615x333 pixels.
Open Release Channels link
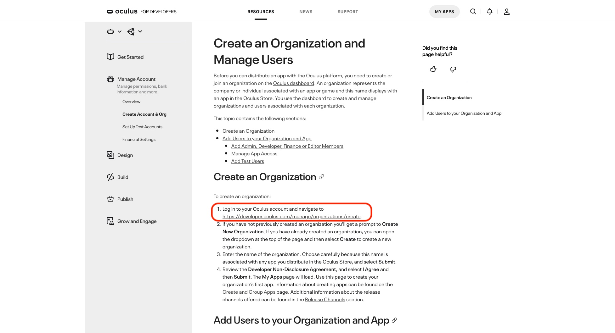point(325,299)
